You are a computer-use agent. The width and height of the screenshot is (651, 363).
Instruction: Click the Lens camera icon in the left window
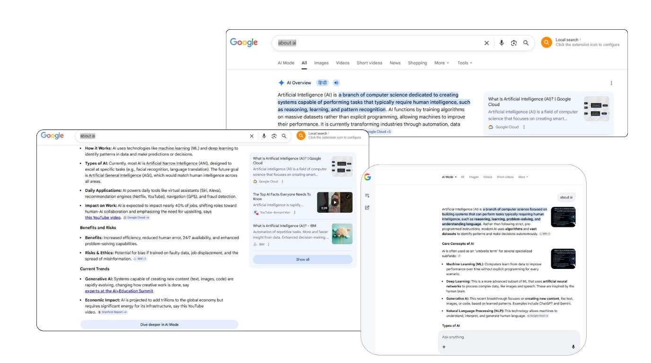(274, 136)
